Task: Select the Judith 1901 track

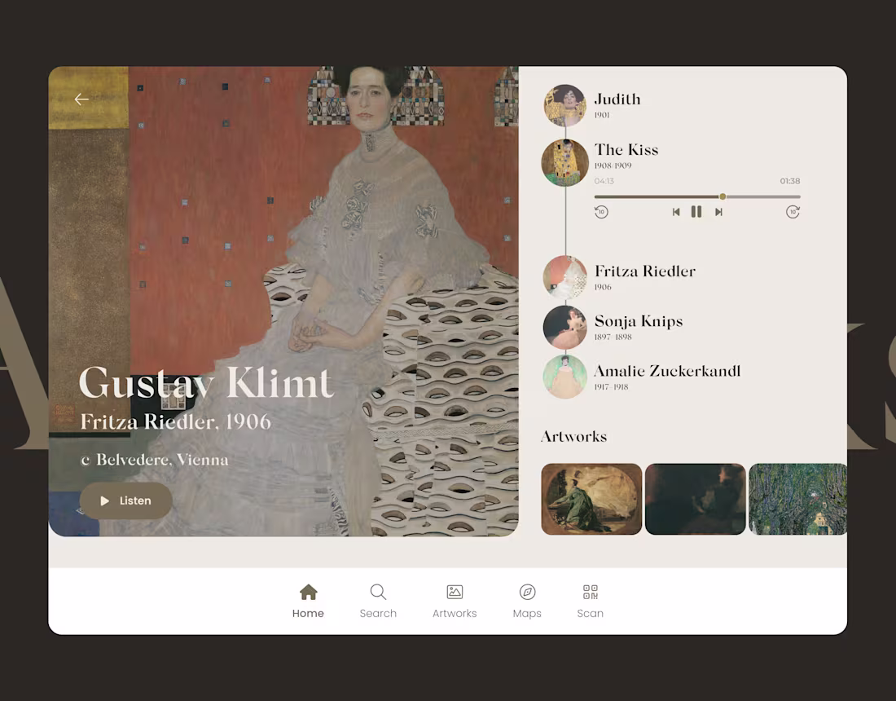Action: click(617, 105)
